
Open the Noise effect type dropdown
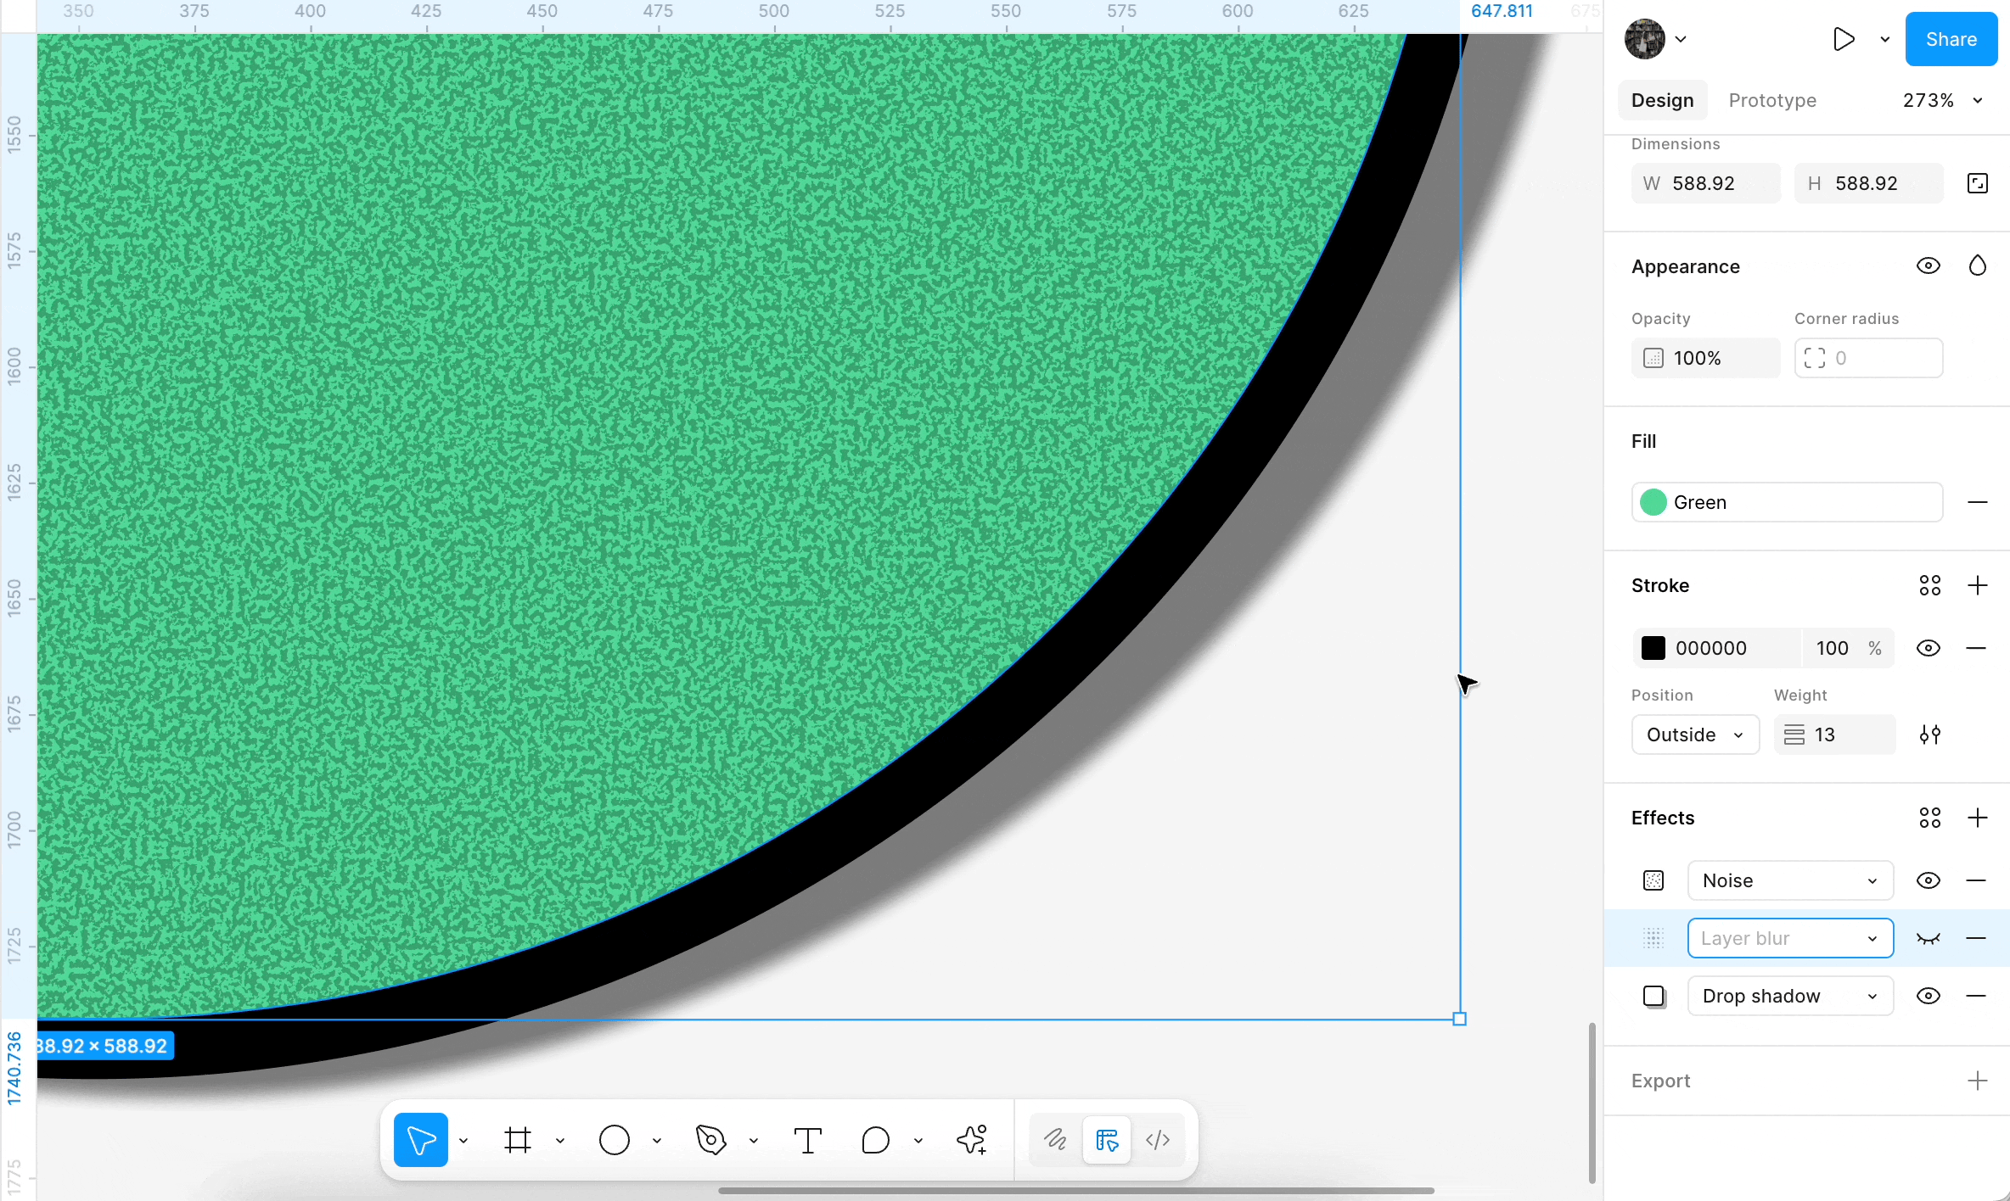[x=1790, y=880]
